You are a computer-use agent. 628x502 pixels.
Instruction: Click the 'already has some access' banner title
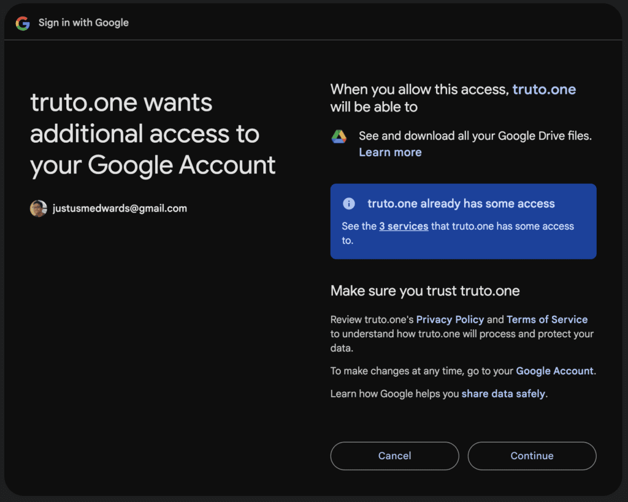click(461, 203)
